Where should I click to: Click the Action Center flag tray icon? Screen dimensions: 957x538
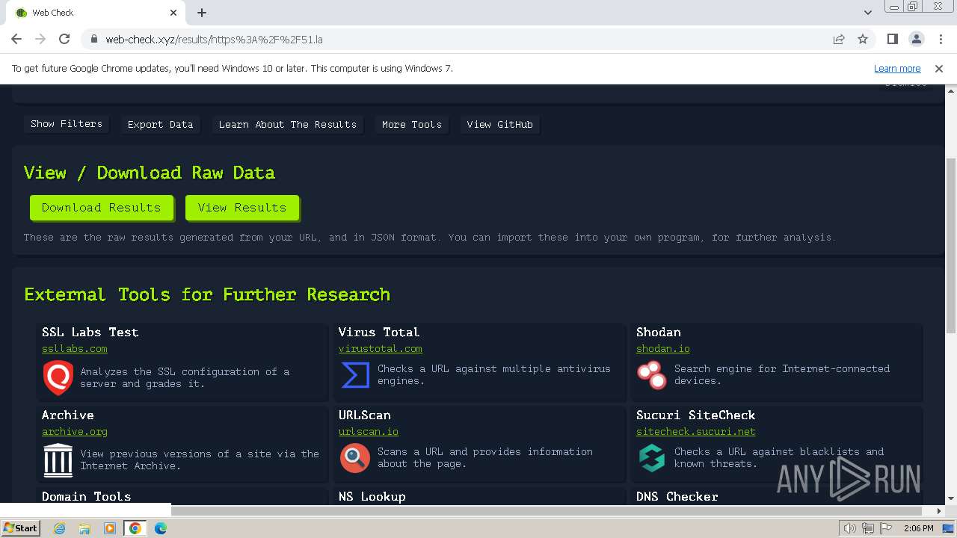coord(886,528)
